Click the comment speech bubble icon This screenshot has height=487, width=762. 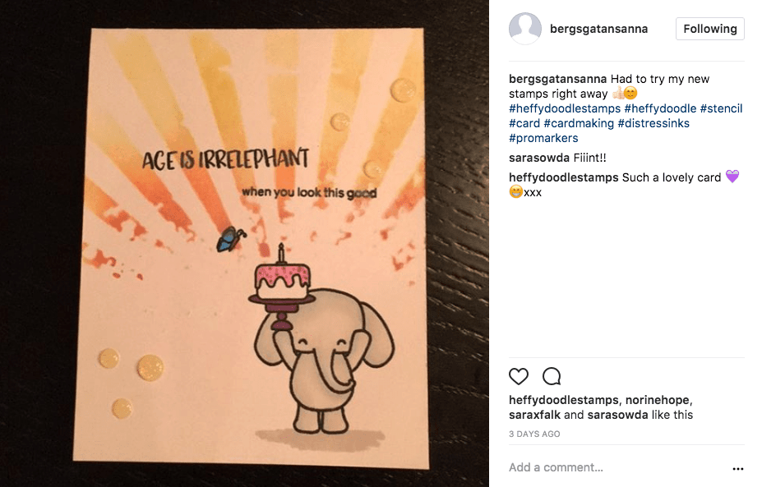552,376
